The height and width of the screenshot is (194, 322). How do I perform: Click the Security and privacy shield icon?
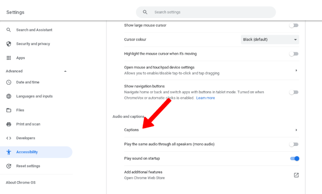9,44
